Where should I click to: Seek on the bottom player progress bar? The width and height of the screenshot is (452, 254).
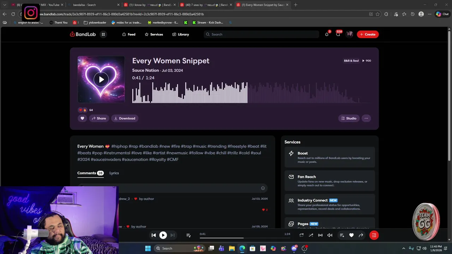pos(245,238)
